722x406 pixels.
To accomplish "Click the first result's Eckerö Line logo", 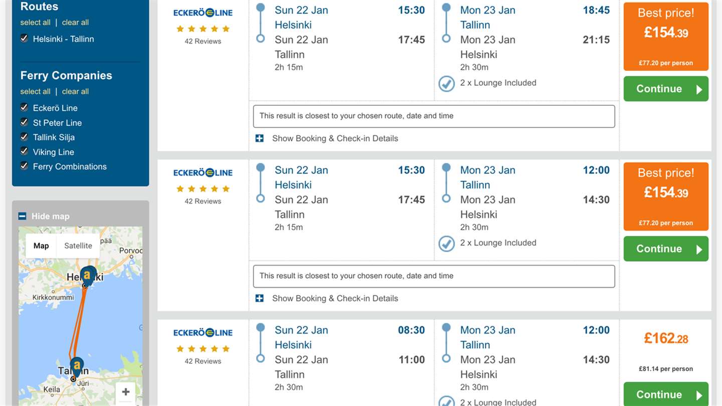I will point(203,13).
